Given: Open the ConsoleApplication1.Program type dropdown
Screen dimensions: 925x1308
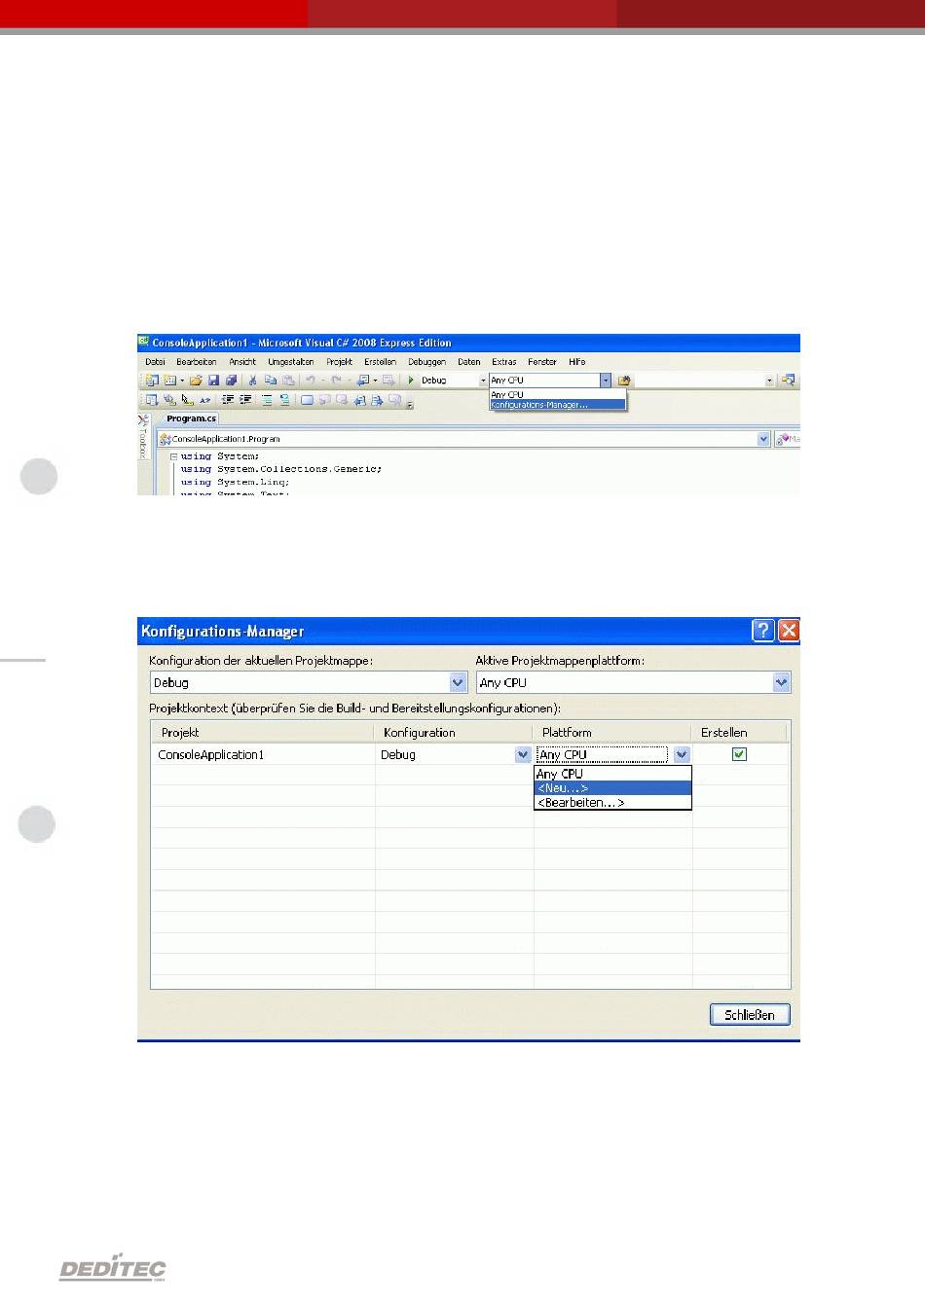Looking at the screenshot, I should (x=763, y=439).
